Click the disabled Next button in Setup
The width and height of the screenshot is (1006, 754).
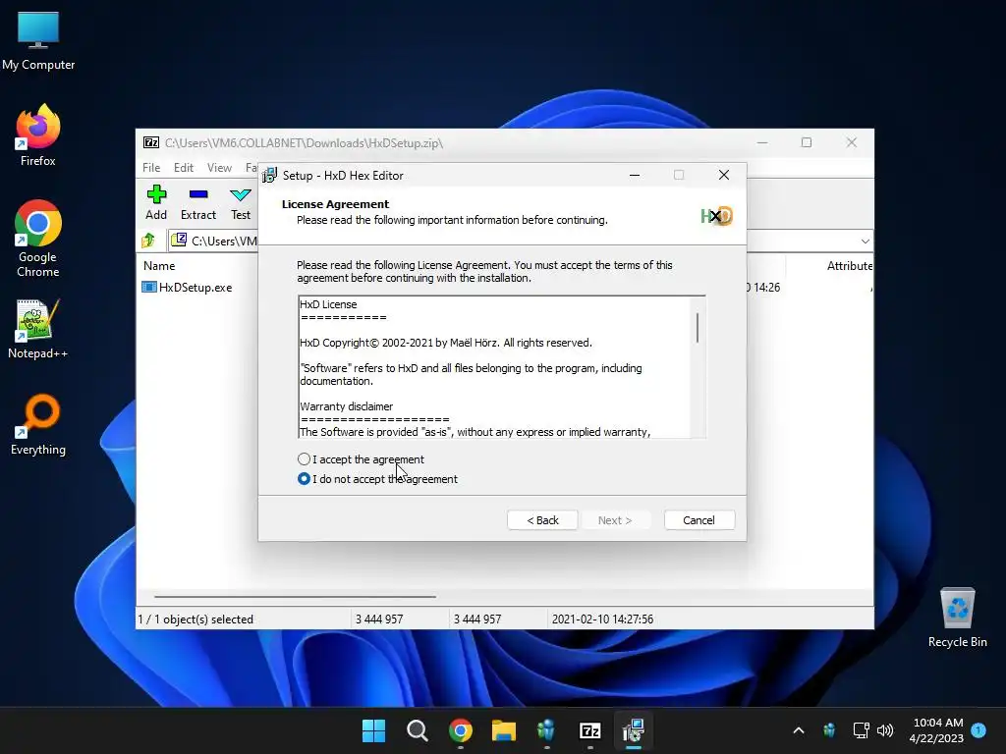pos(615,520)
